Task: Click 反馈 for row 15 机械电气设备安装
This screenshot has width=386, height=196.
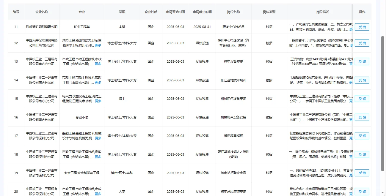Action: 362,98
